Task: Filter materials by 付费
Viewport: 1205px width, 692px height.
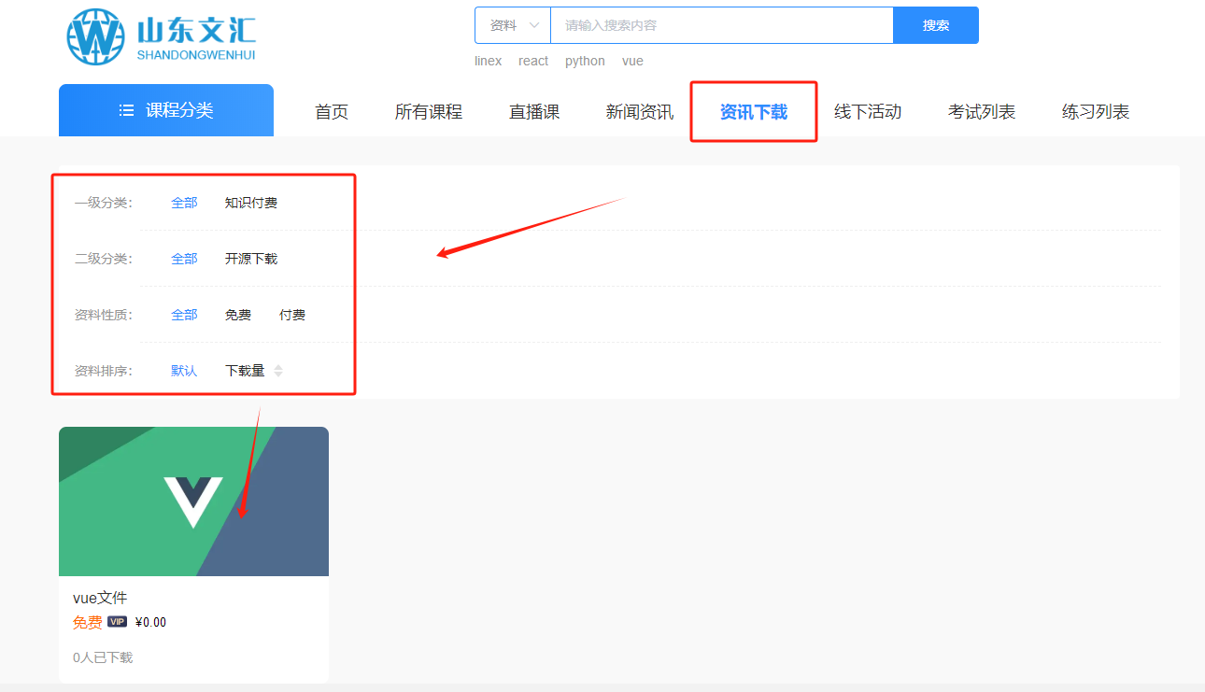Action: (292, 315)
